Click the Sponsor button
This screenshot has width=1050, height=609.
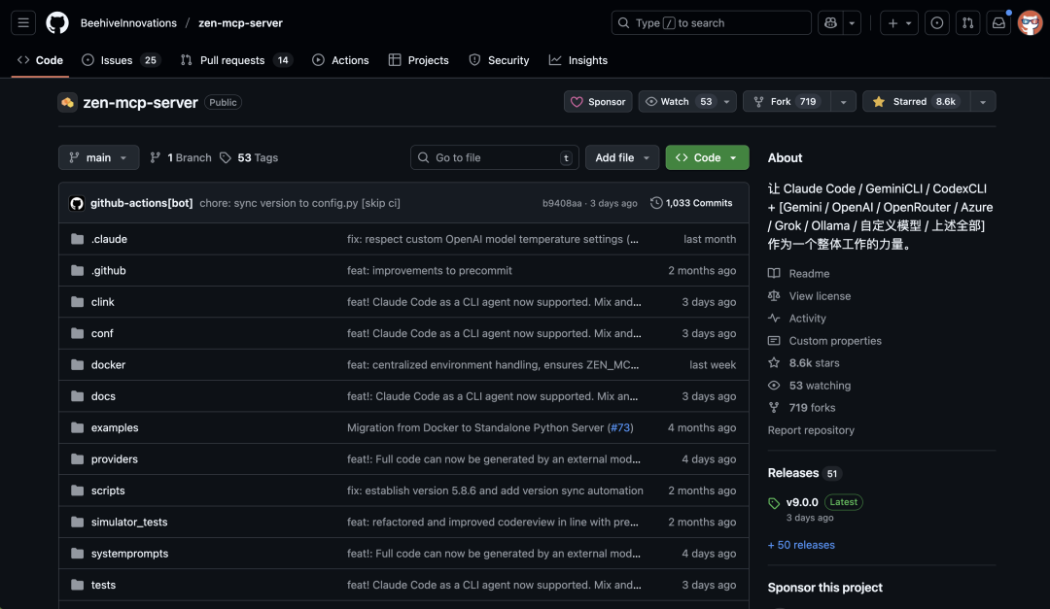[598, 102]
